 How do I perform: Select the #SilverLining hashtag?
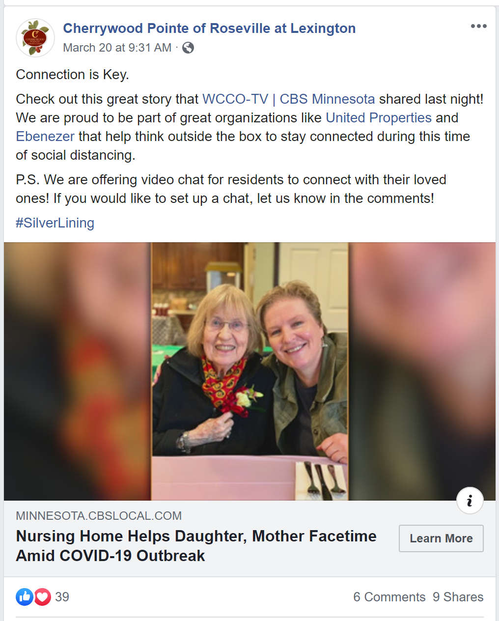point(55,223)
